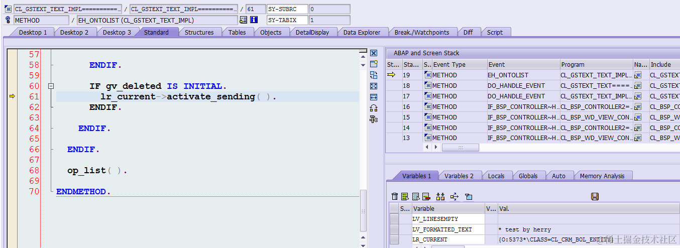Click the ENDMETHOD statement at line 70
The width and height of the screenshot is (680, 248).
pyautogui.click(x=83, y=192)
